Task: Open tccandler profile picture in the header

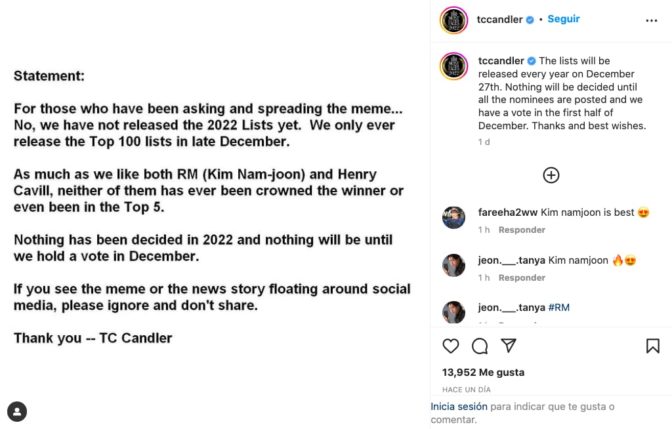Action: tap(453, 20)
